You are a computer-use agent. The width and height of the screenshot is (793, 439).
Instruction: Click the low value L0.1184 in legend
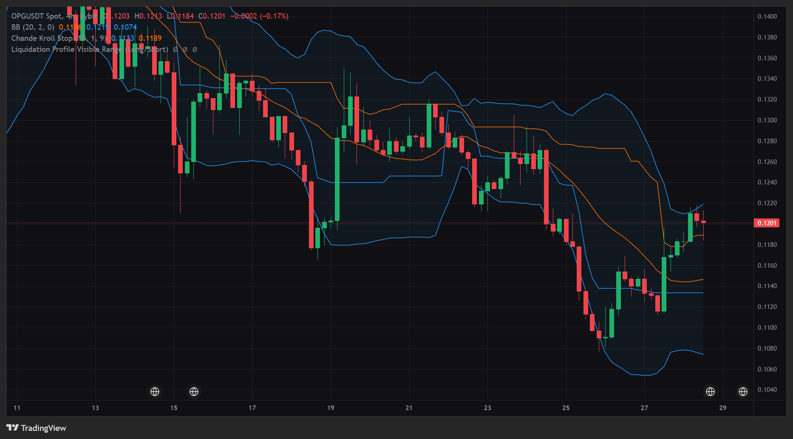pyautogui.click(x=180, y=16)
